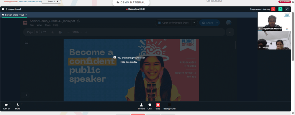Click the PDF file type icon
The height and width of the screenshot is (115, 295).
point(25,23)
